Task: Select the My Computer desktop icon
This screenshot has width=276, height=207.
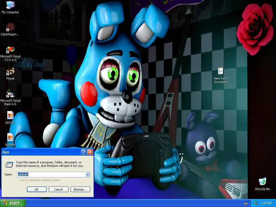Action: click(x=10, y=7)
